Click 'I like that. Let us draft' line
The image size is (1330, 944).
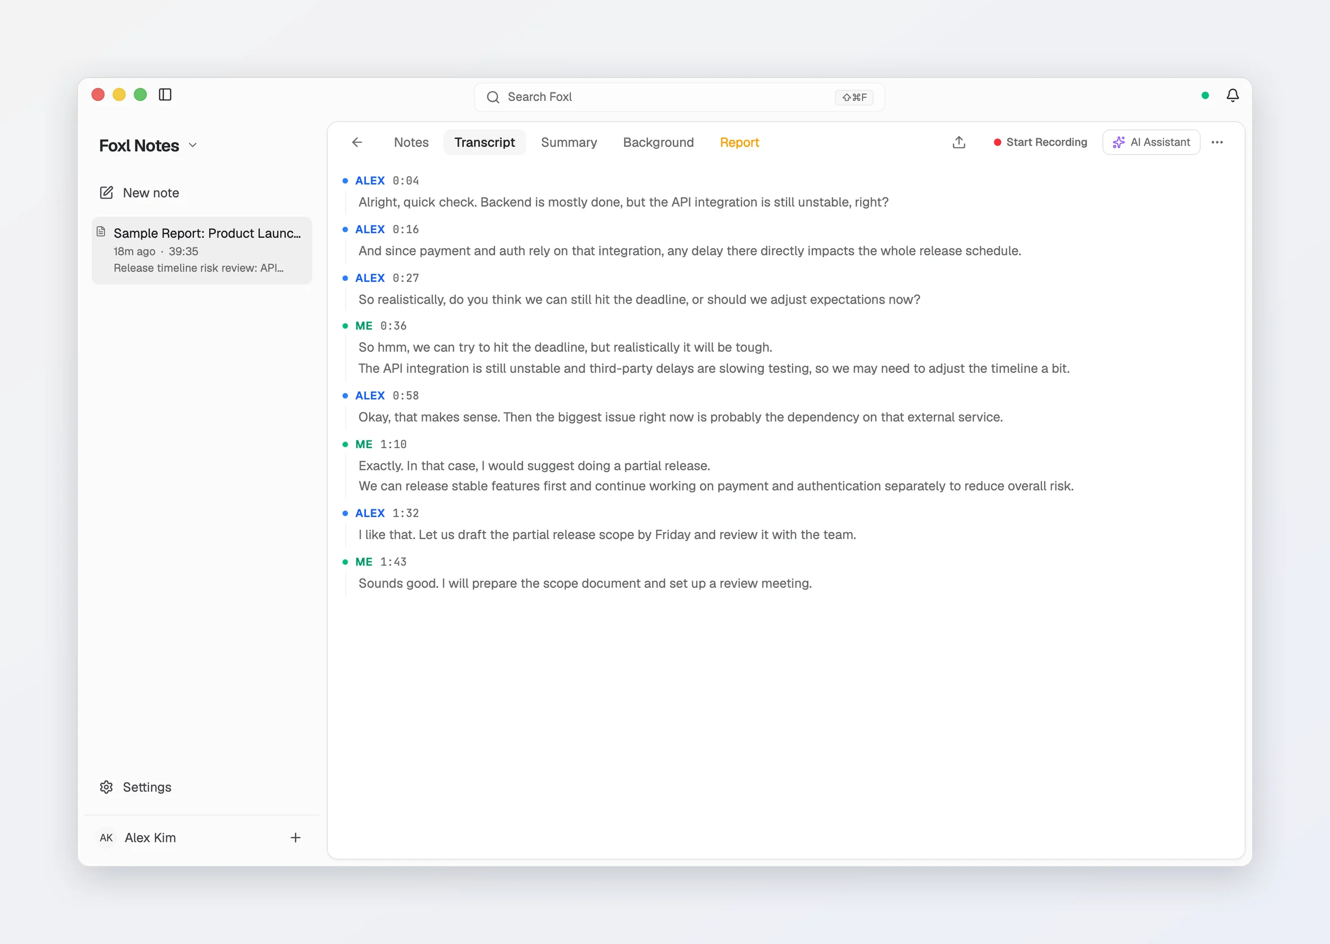[x=607, y=535]
